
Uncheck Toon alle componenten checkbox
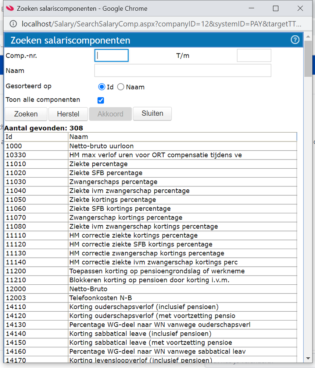(101, 100)
